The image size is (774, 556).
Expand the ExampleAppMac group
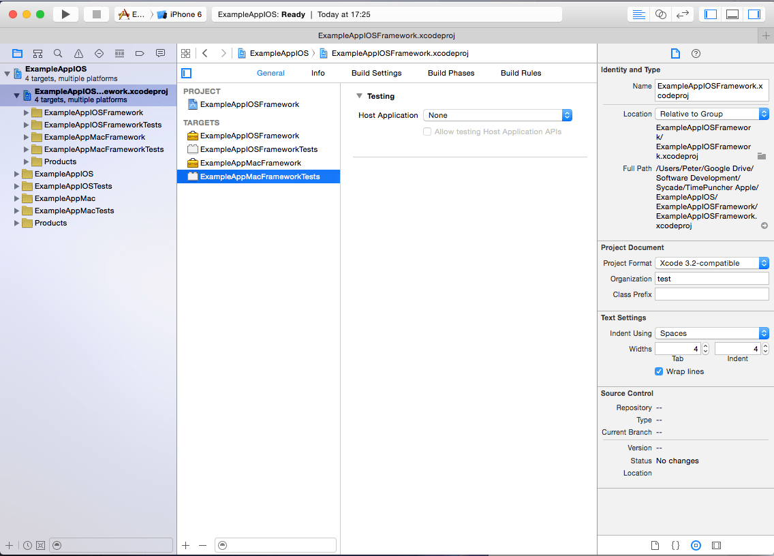click(16, 198)
